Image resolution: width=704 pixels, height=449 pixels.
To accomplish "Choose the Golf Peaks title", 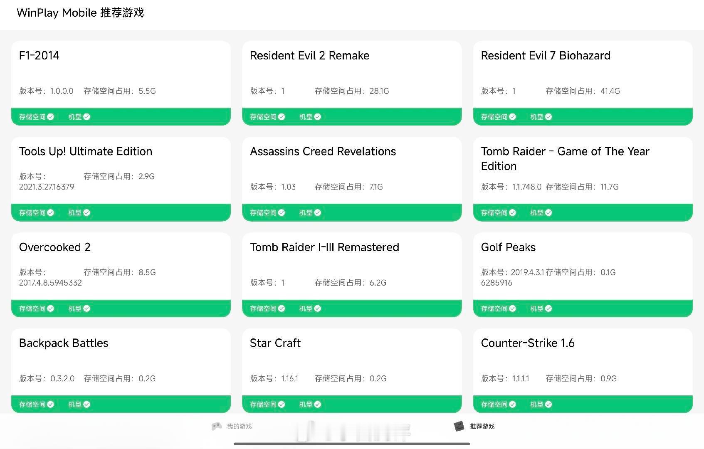I will point(508,247).
